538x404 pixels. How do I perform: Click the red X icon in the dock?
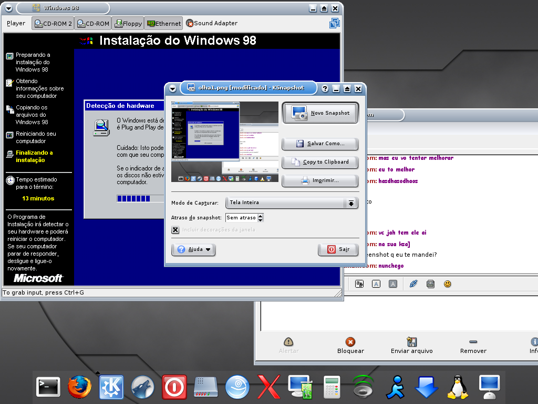coord(269,387)
